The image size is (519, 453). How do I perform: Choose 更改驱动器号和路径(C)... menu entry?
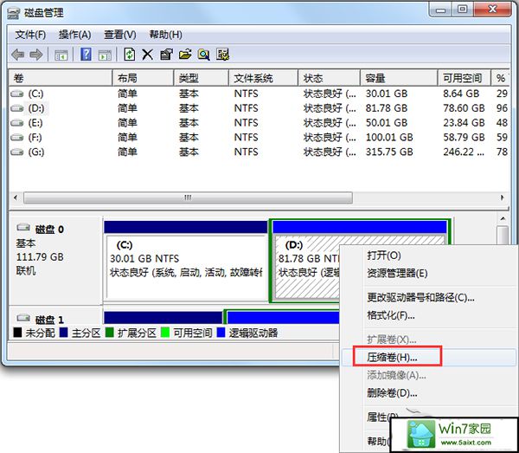pos(420,298)
